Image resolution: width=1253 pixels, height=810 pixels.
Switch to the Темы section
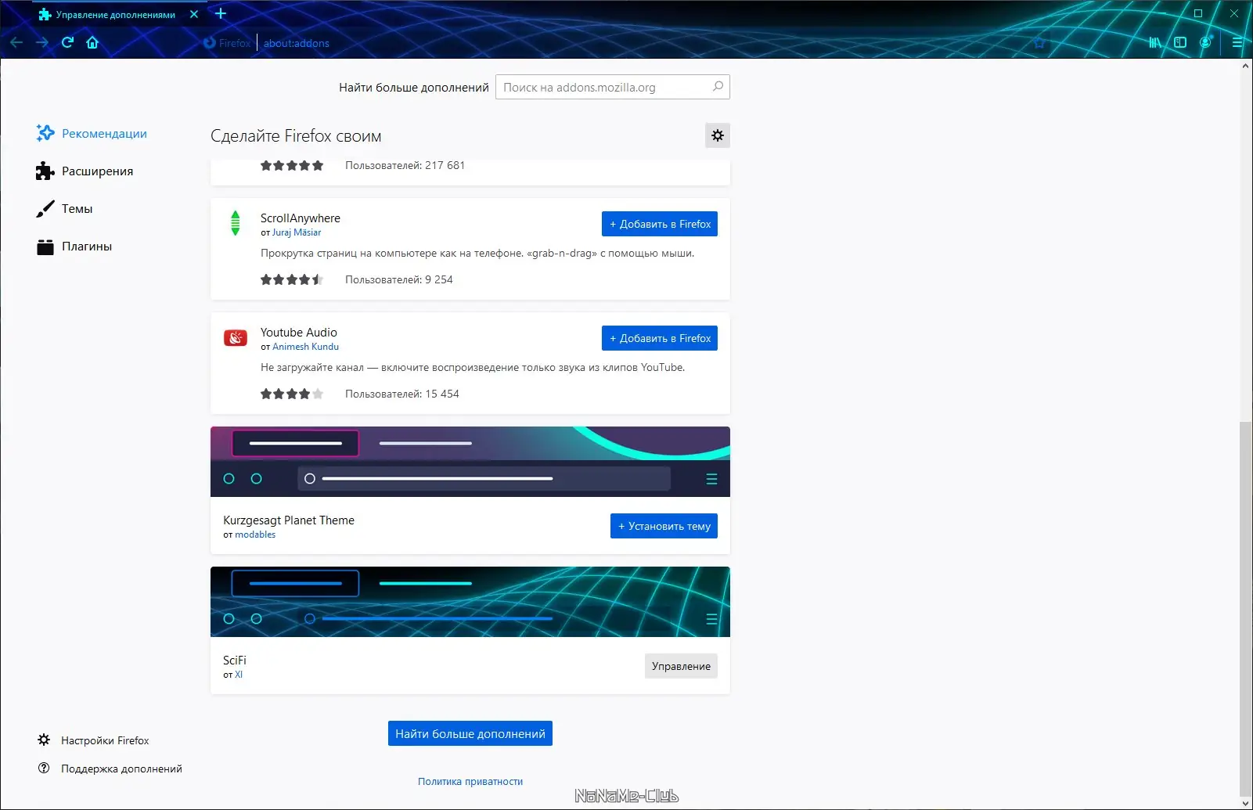click(64, 209)
